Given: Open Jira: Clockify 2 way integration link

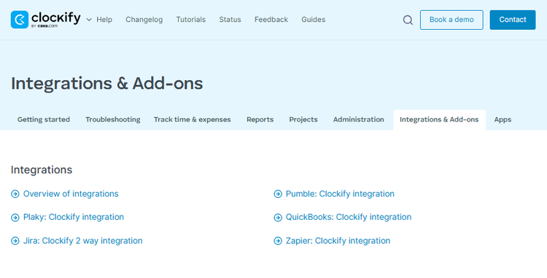Looking at the screenshot, I should coord(83,241).
